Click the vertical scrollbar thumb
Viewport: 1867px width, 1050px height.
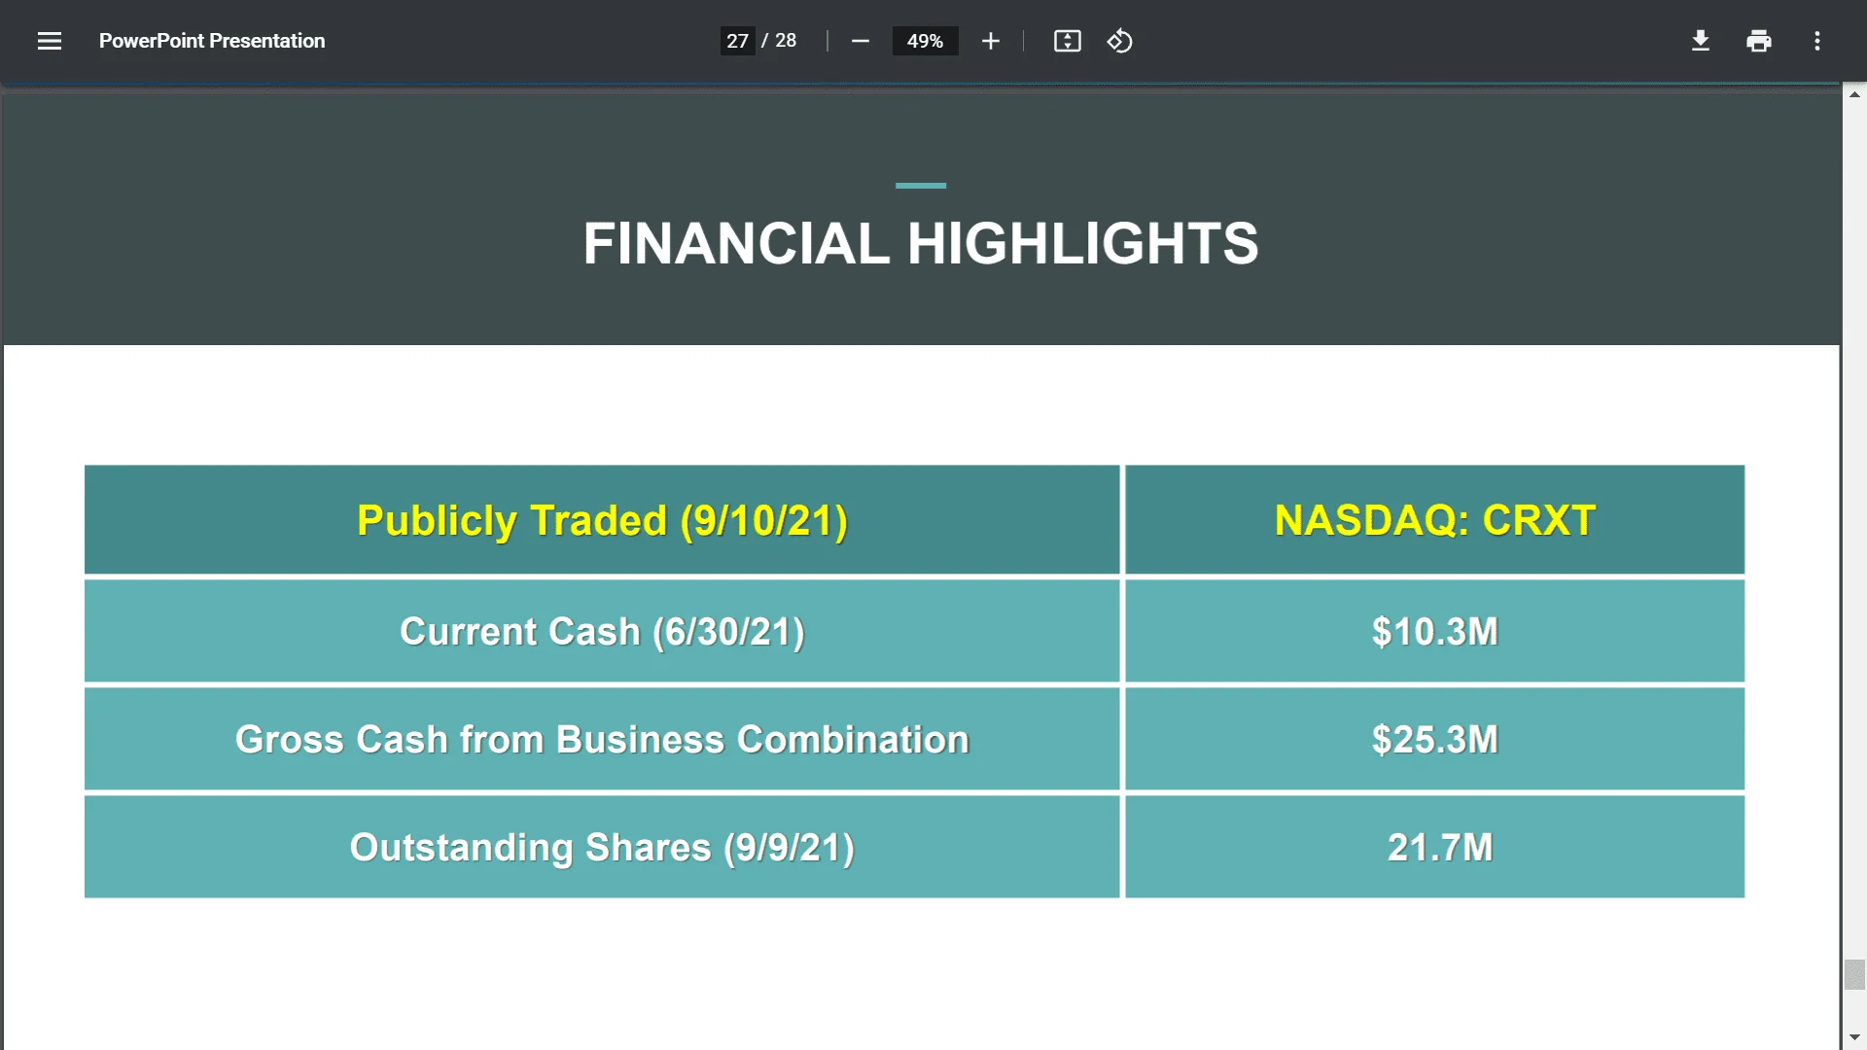pos(1854,974)
